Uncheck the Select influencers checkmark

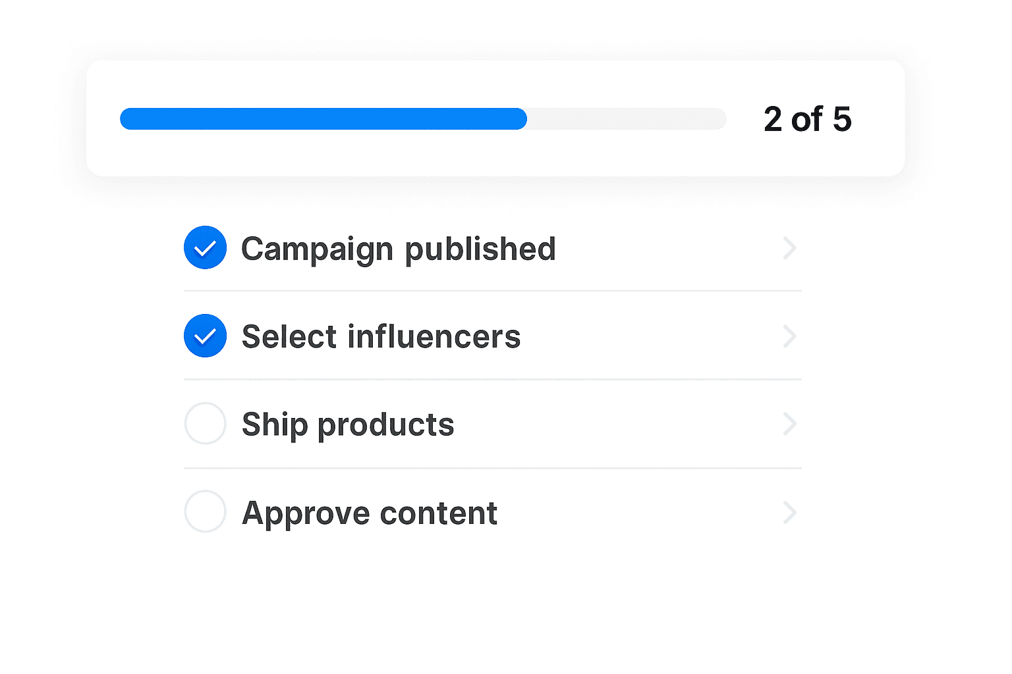pyautogui.click(x=205, y=336)
